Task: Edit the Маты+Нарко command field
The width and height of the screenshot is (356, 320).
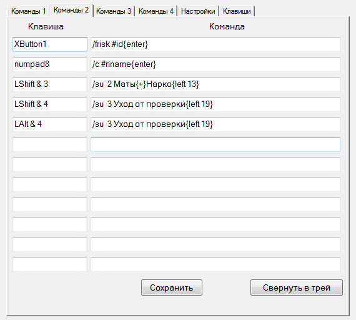Action: click(215, 84)
